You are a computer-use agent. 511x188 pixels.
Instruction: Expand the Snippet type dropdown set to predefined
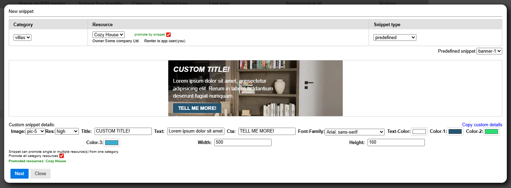(395, 37)
